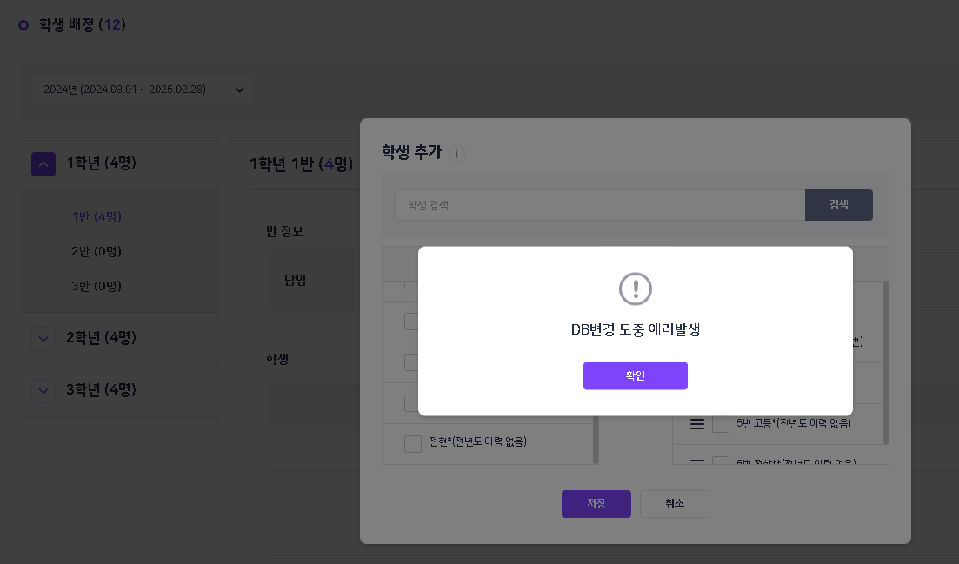Viewport: 959px width, 564px height.
Task: Tick the checkbox for the 6번 student
Action: click(x=720, y=461)
